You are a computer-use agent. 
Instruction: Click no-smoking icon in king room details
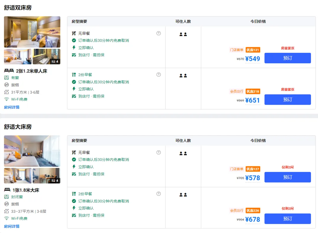6,204
